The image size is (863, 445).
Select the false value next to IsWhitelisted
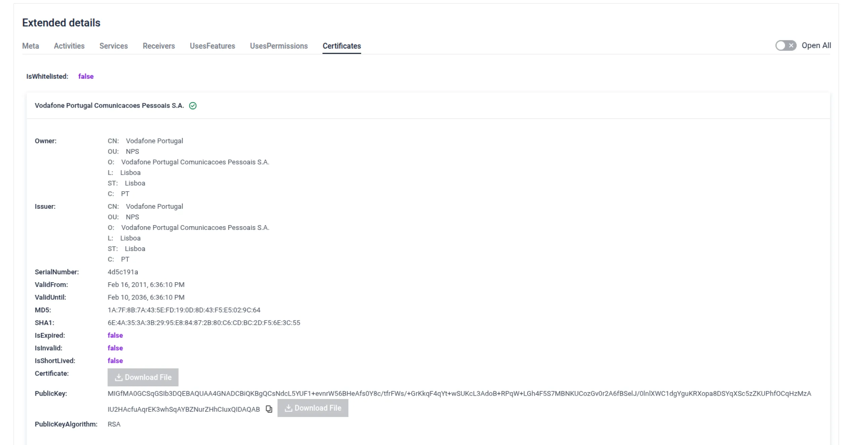click(85, 76)
